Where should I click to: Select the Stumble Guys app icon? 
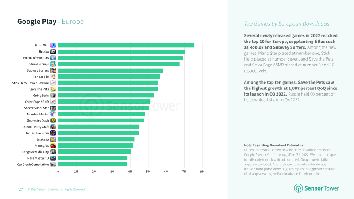click(53, 64)
